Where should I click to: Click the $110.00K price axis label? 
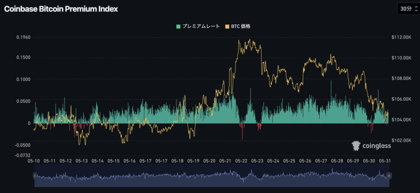coord(401,58)
